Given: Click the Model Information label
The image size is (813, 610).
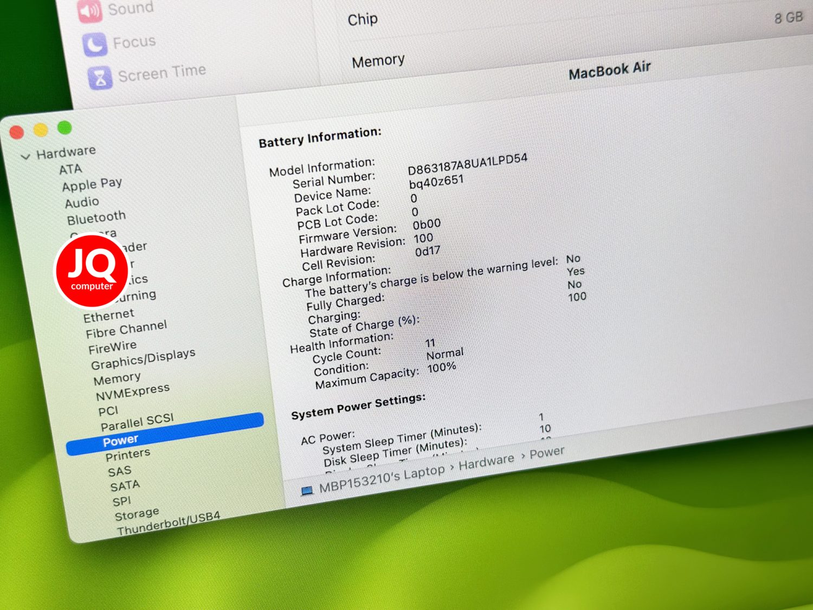Looking at the screenshot, I should pyautogui.click(x=322, y=167).
